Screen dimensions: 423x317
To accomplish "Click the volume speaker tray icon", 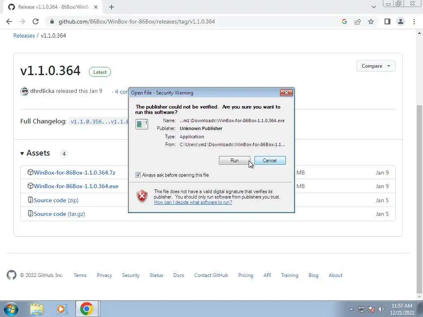I will coord(381,309).
